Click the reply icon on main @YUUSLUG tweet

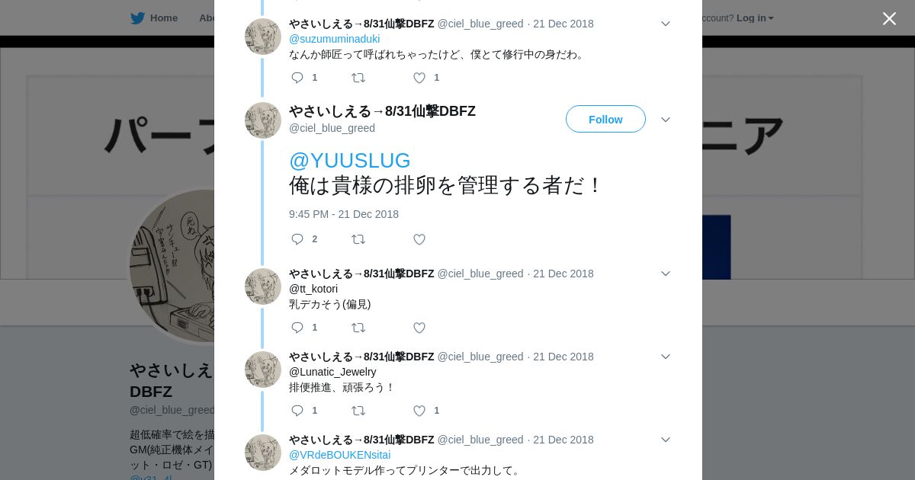click(x=297, y=239)
